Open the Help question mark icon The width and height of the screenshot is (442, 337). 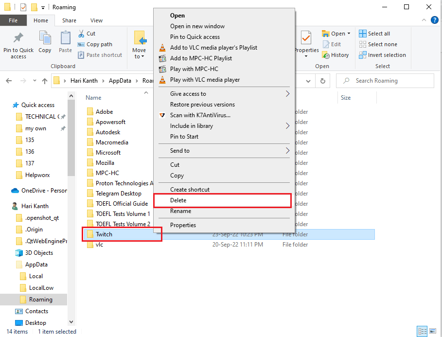click(434, 20)
